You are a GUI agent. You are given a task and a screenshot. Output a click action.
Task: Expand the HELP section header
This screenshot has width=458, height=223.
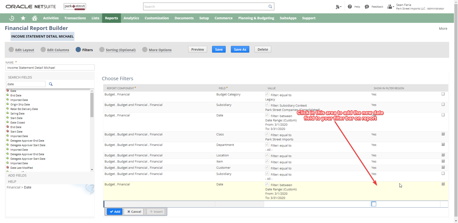click(x=12, y=182)
